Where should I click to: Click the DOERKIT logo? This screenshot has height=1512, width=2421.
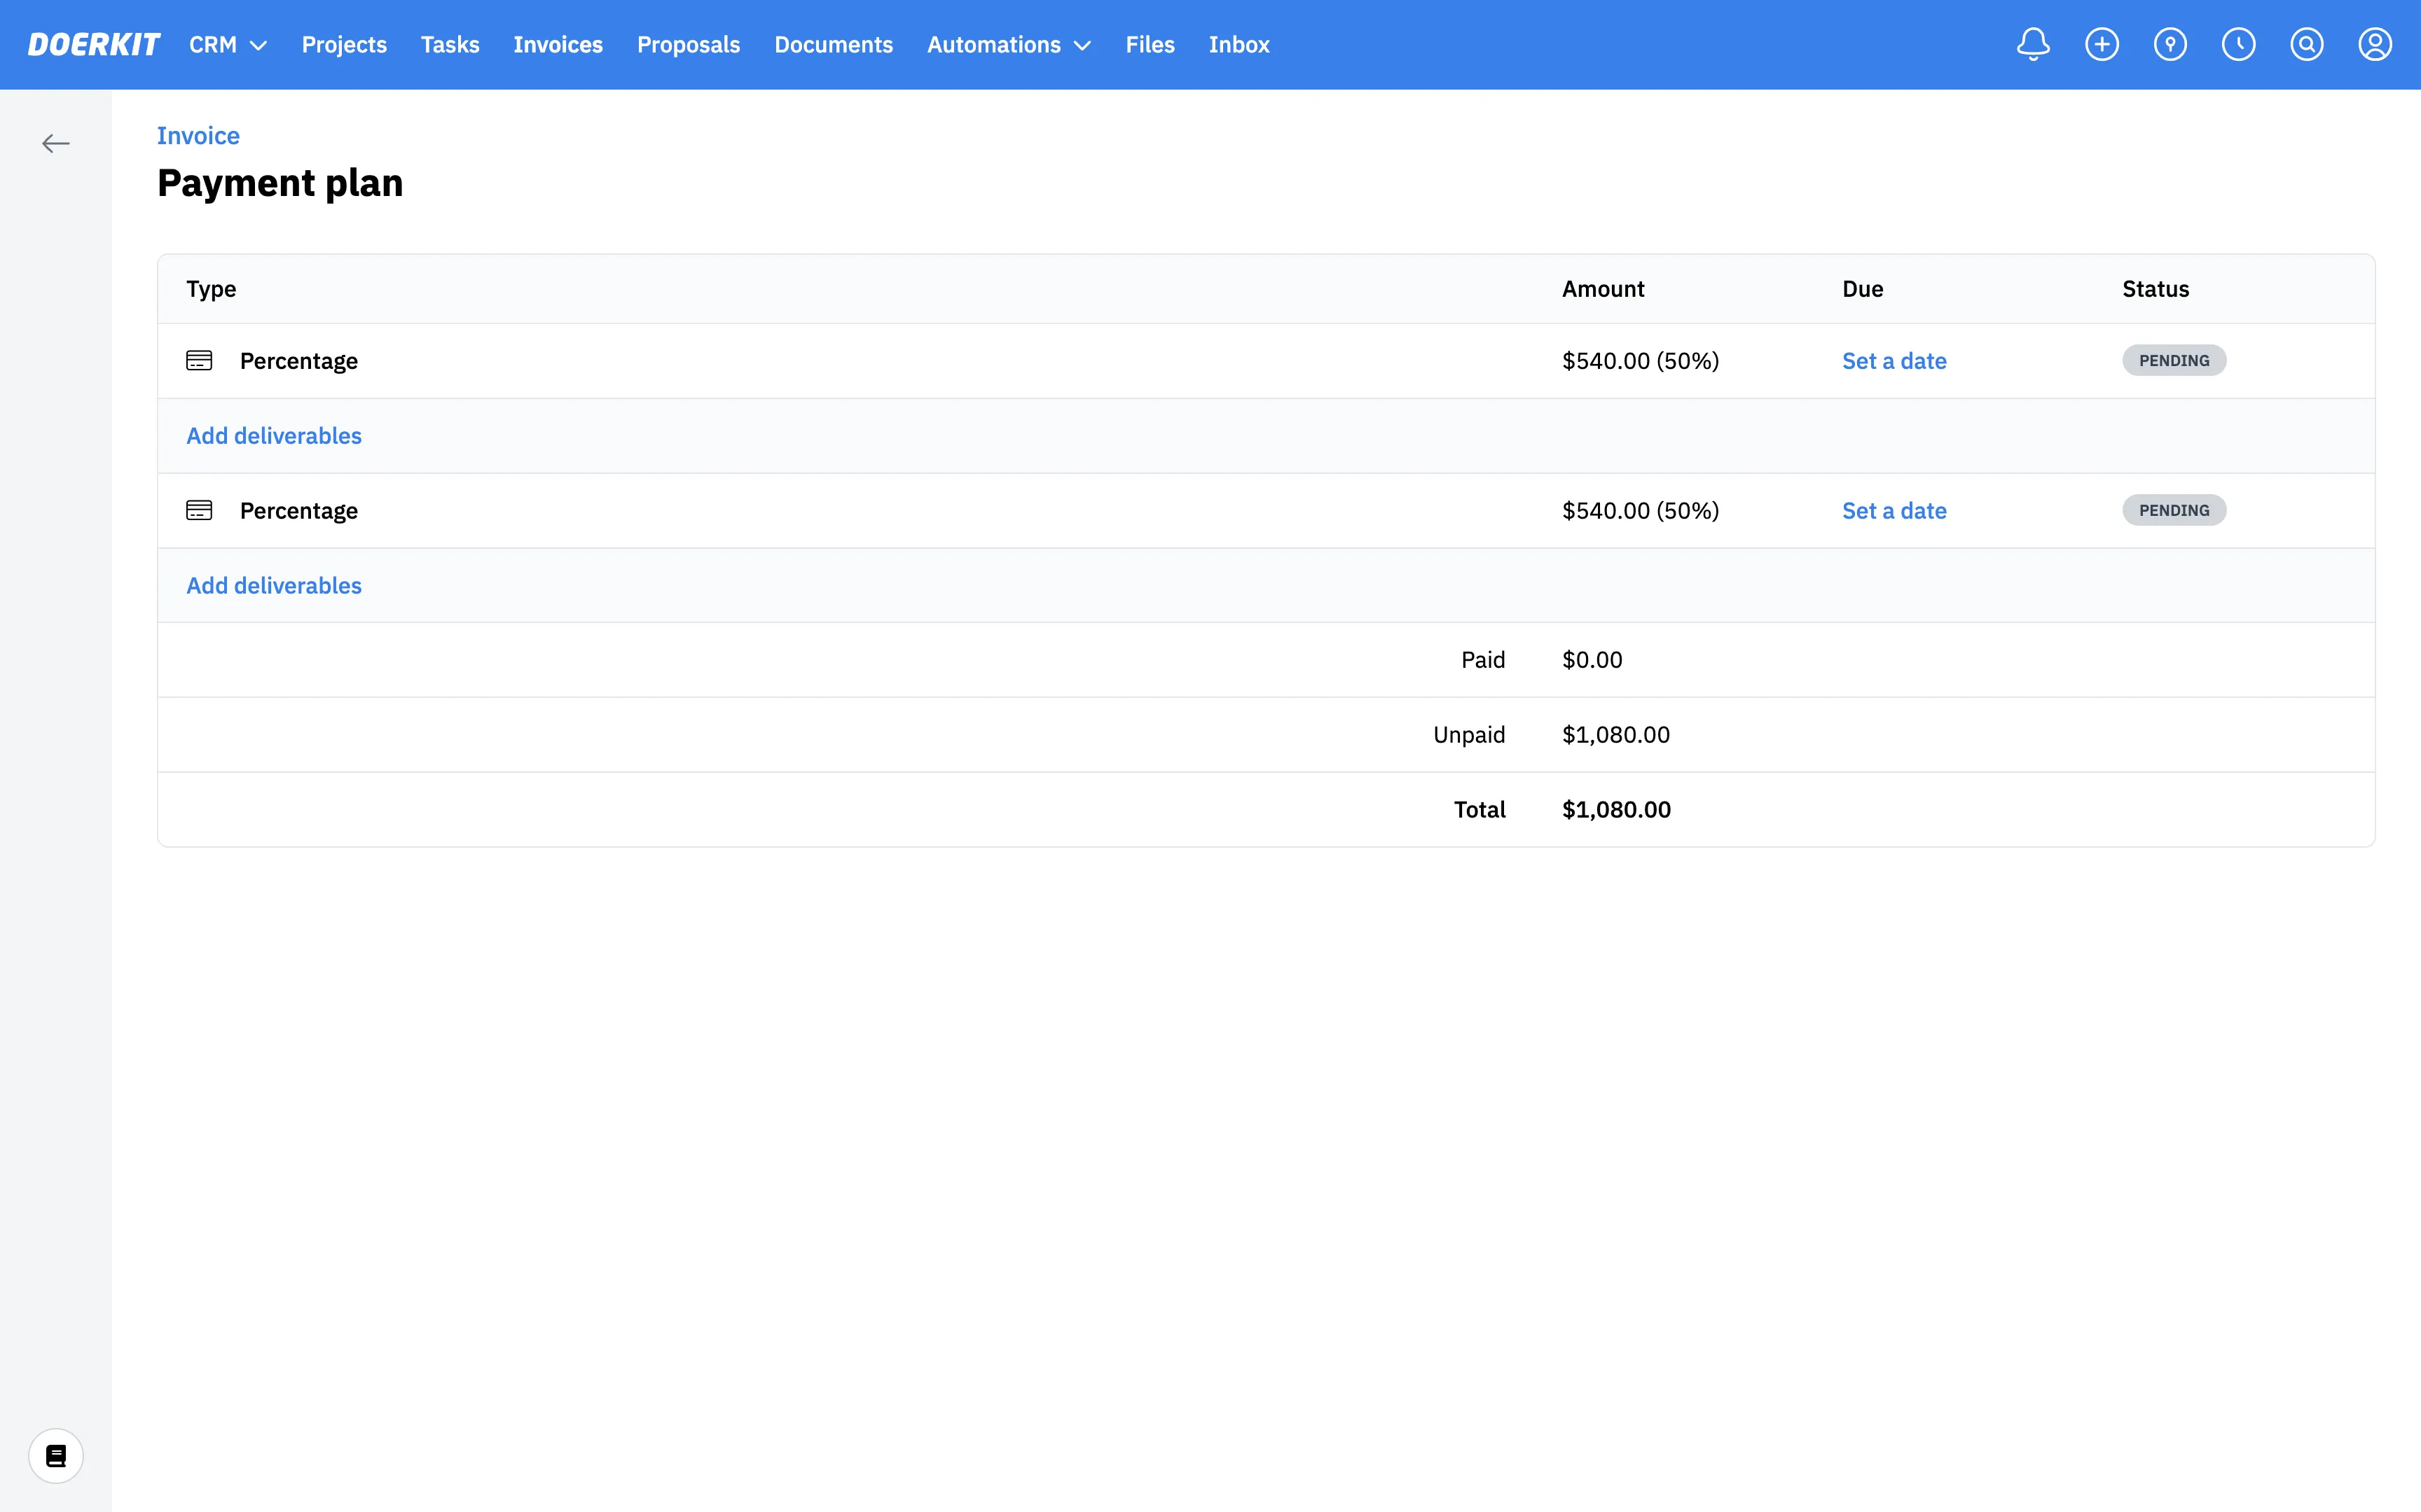[x=94, y=45]
